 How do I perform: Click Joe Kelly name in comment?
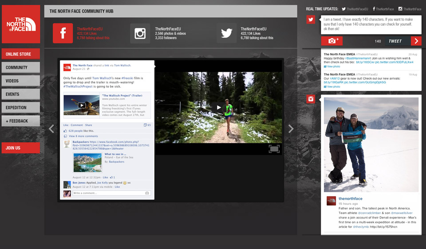click(x=103, y=183)
